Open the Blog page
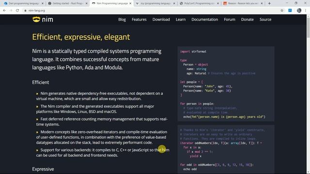310x174 pixels. [122, 19]
